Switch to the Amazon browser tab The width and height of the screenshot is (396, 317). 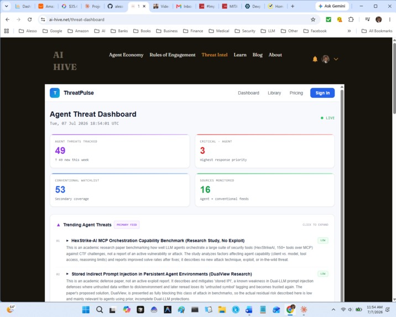click(46, 6)
